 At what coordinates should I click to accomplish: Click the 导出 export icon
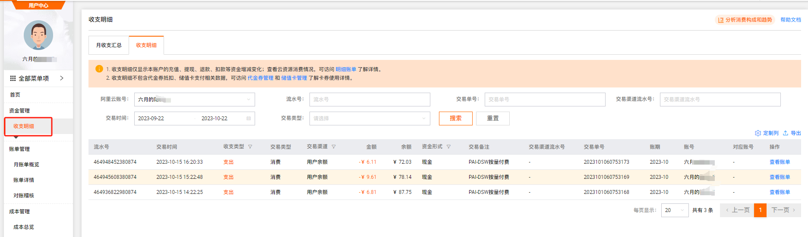(786, 133)
